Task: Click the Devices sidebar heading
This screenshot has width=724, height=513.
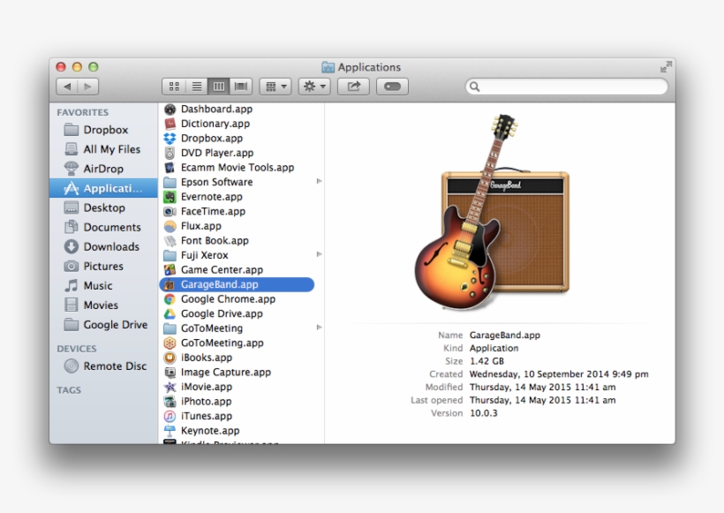Action: (x=77, y=349)
